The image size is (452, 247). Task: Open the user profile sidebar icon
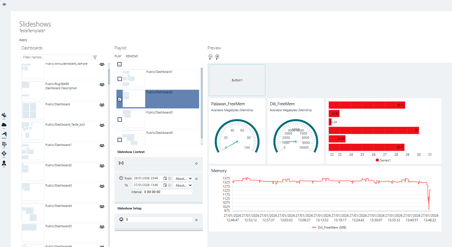pyautogui.click(x=4, y=163)
